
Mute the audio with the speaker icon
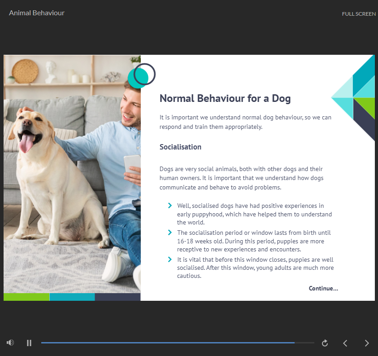coord(10,343)
